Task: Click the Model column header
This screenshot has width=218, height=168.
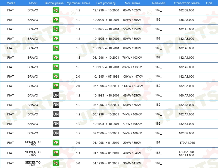Action: tap(33, 3)
